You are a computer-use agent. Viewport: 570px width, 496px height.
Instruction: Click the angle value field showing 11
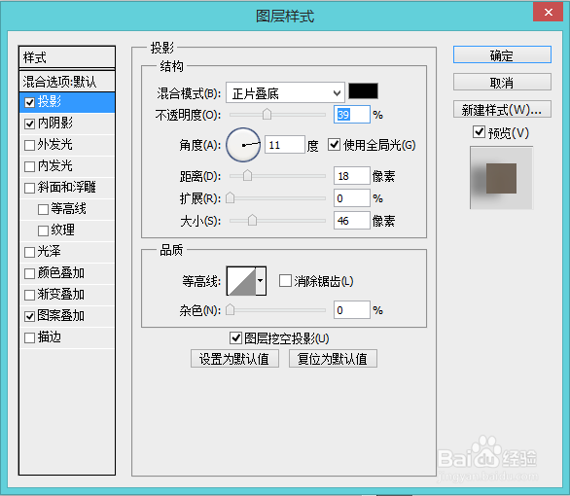pos(285,145)
